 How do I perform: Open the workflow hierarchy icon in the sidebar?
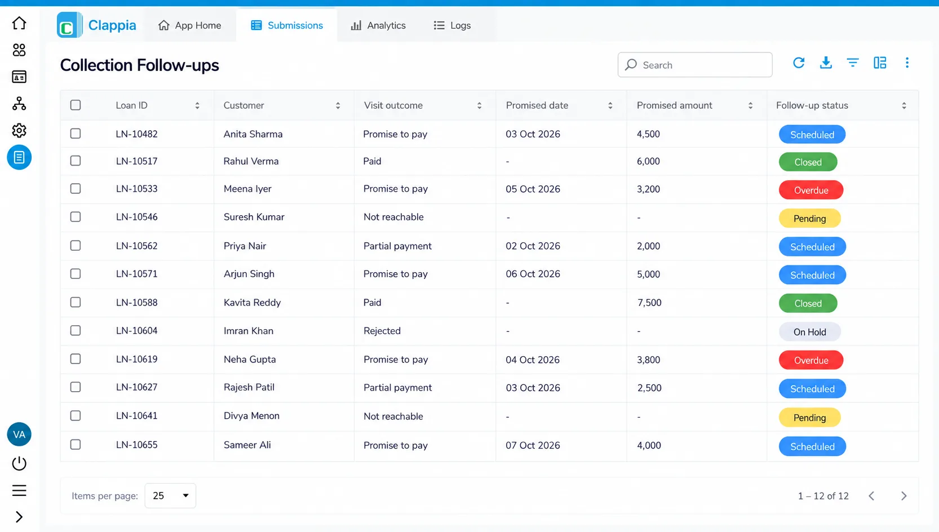[x=19, y=104]
